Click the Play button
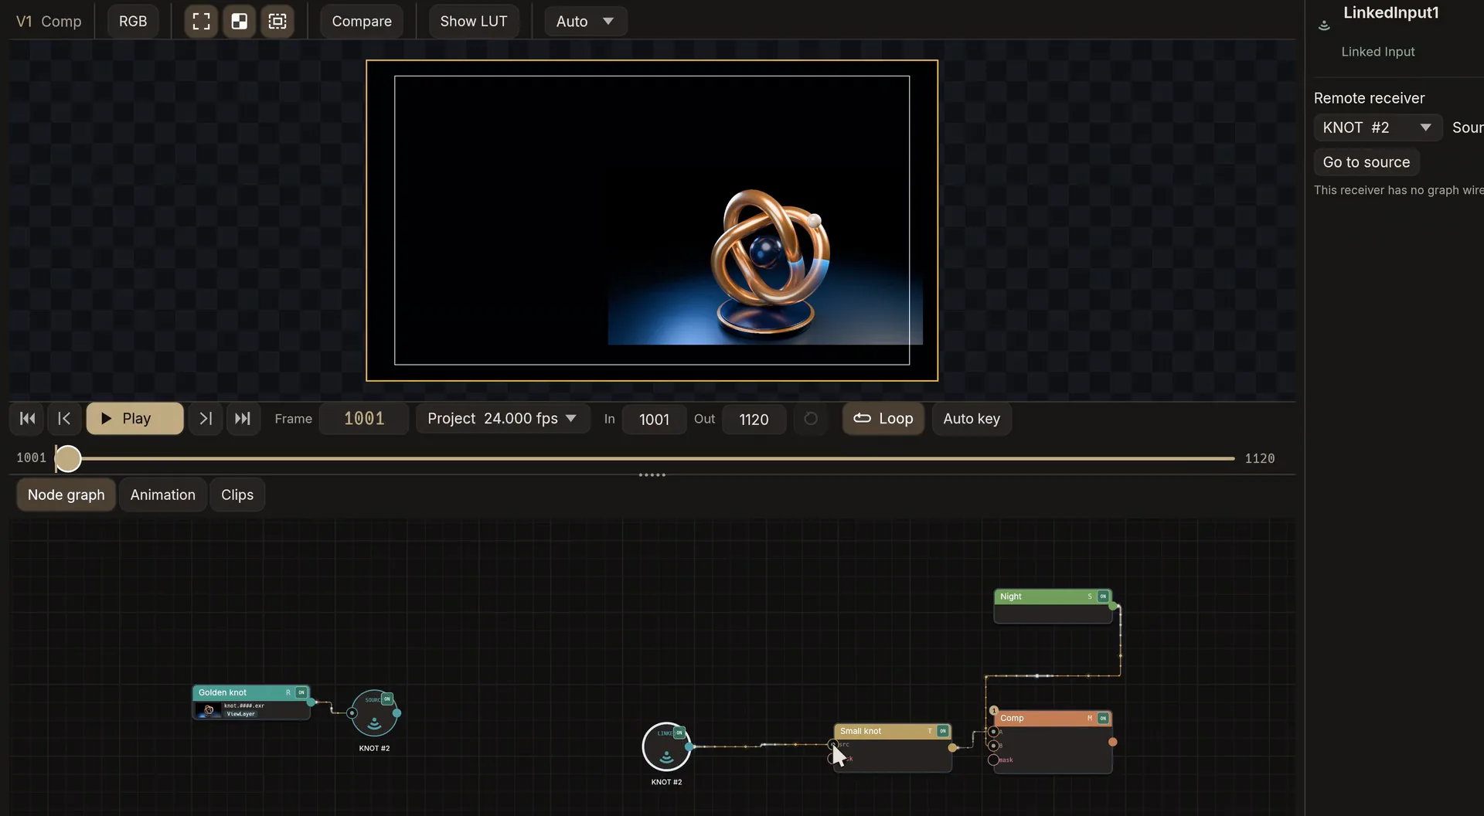 (135, 418)
